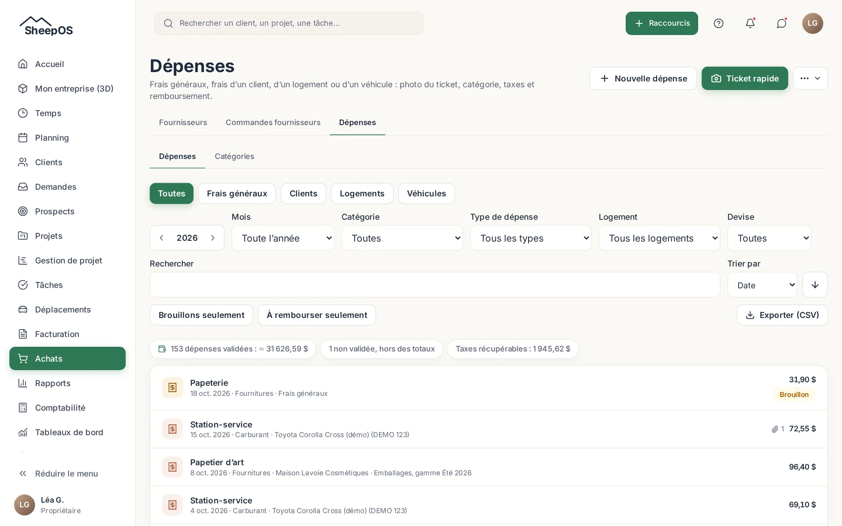Image resolution: width=842 pixels, height=526 pixels.
Task: Select the Toutes filter chip
Action: (172, 193)
